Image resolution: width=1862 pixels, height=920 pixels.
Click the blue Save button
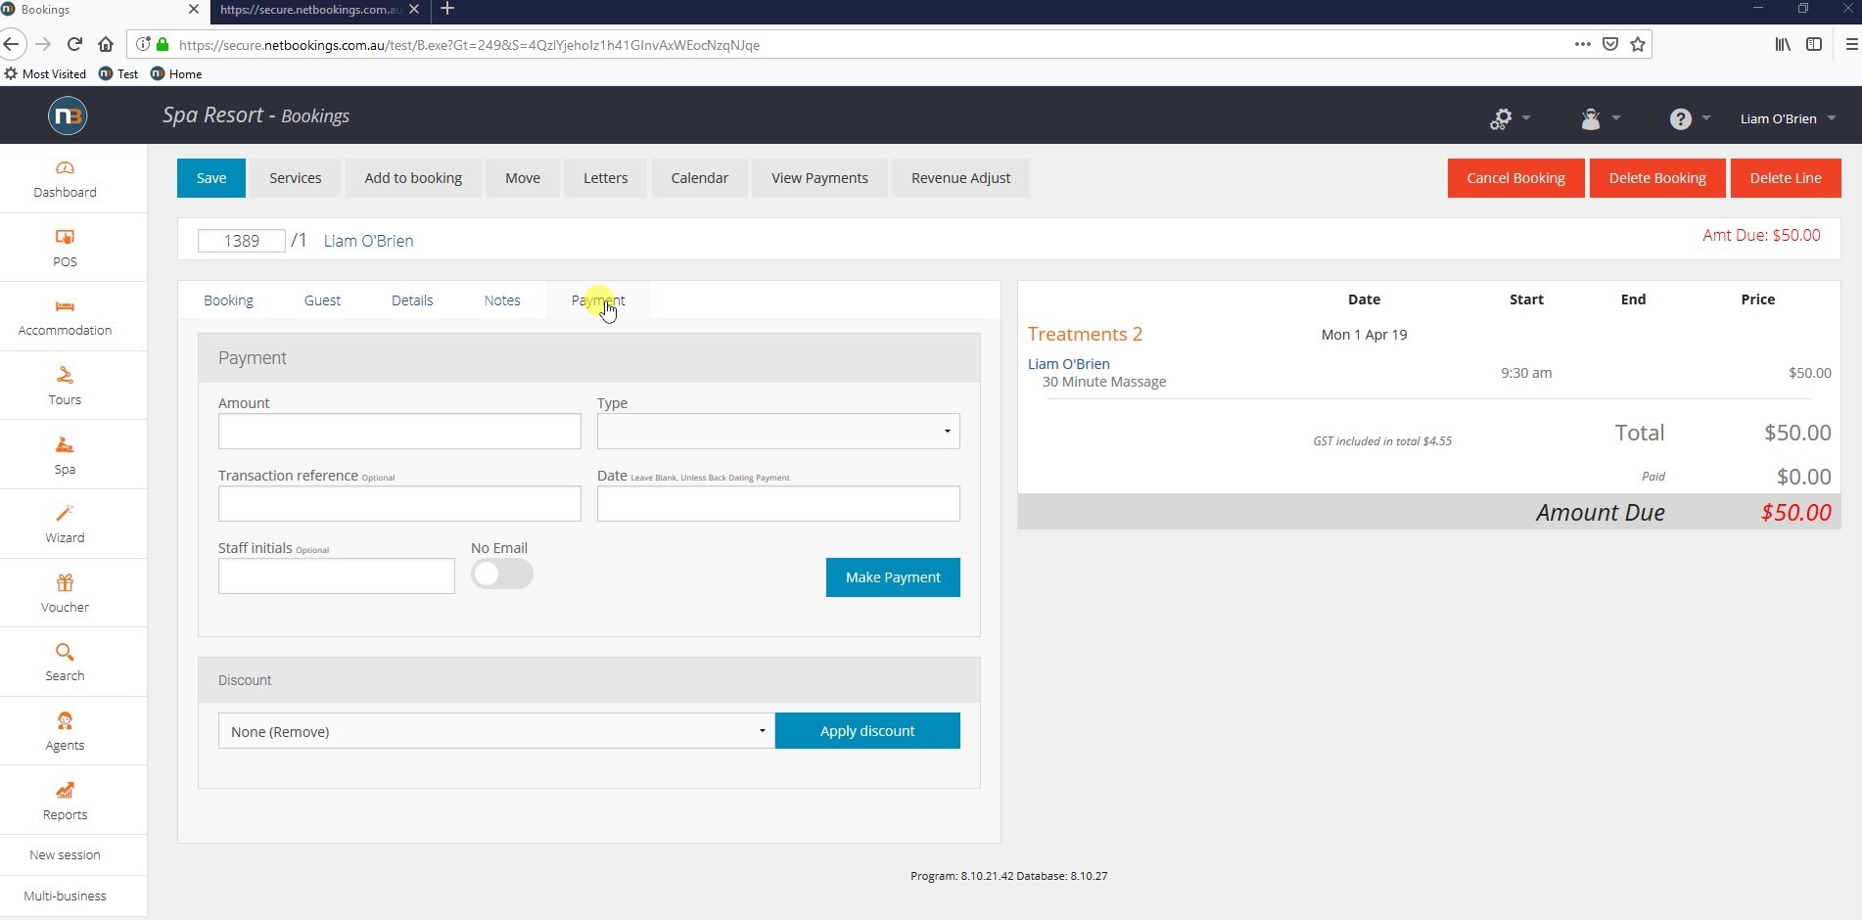click(211, 178)
